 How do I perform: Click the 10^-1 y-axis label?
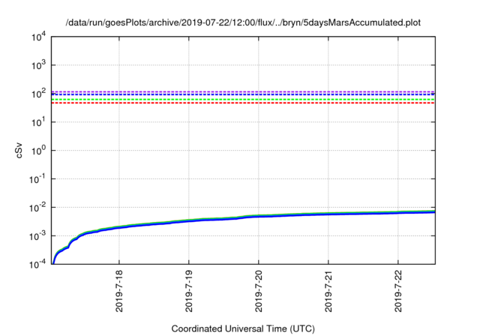[37, 178]
